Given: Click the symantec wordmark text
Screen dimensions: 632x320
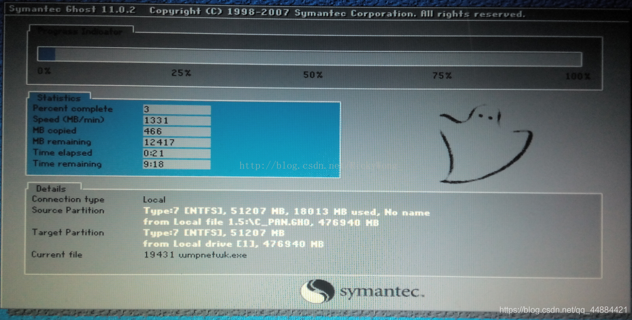Looking at the screenshot, I should (382, 292).
